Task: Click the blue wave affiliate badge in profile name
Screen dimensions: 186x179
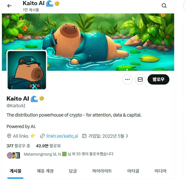Action: [x=34, y=99]
